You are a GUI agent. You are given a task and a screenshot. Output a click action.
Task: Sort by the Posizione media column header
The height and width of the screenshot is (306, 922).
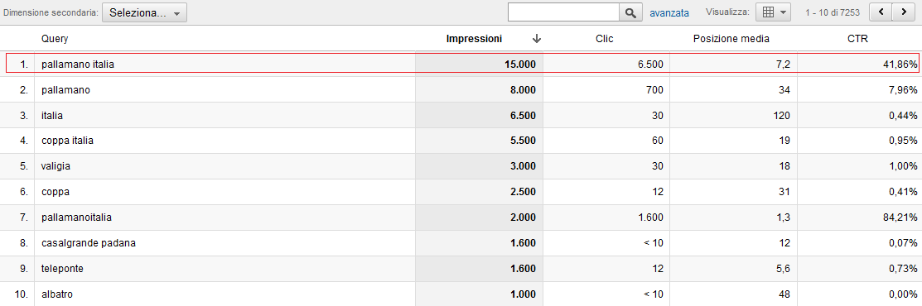click(x=731, y=39)
